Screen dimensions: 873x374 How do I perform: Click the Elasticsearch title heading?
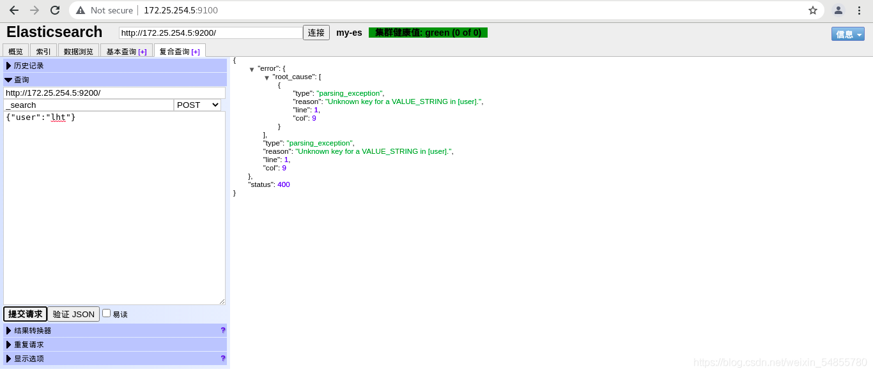coord(54,32)
